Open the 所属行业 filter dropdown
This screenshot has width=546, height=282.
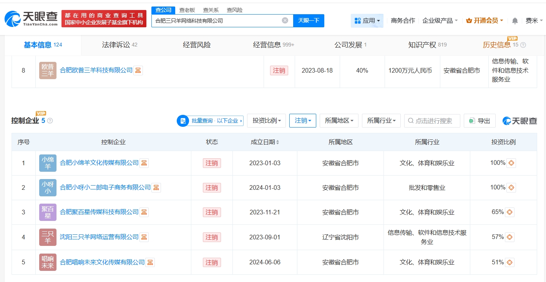click(381, 121)
